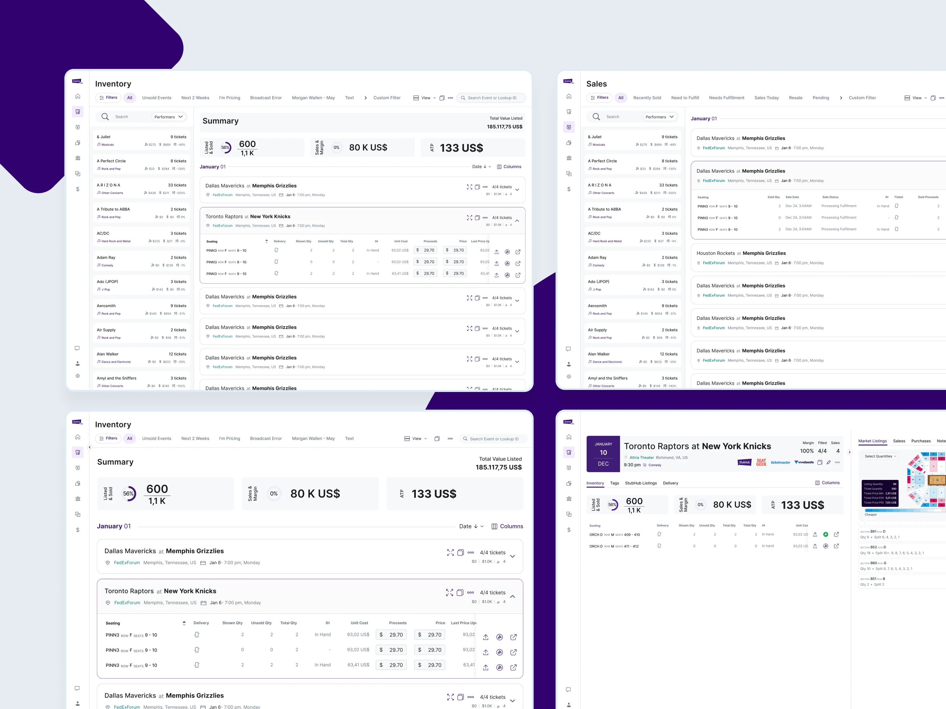Click the Altria Theater venue link
946x709 pixels.
point(641,458)
